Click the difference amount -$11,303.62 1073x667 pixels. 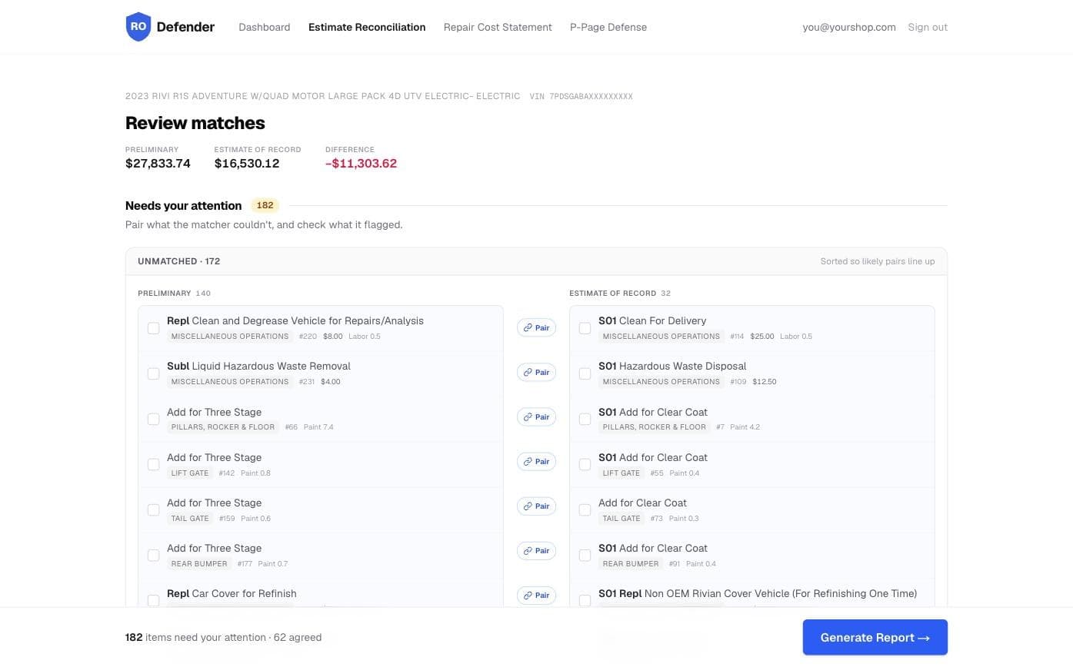(x=362, y=163)
